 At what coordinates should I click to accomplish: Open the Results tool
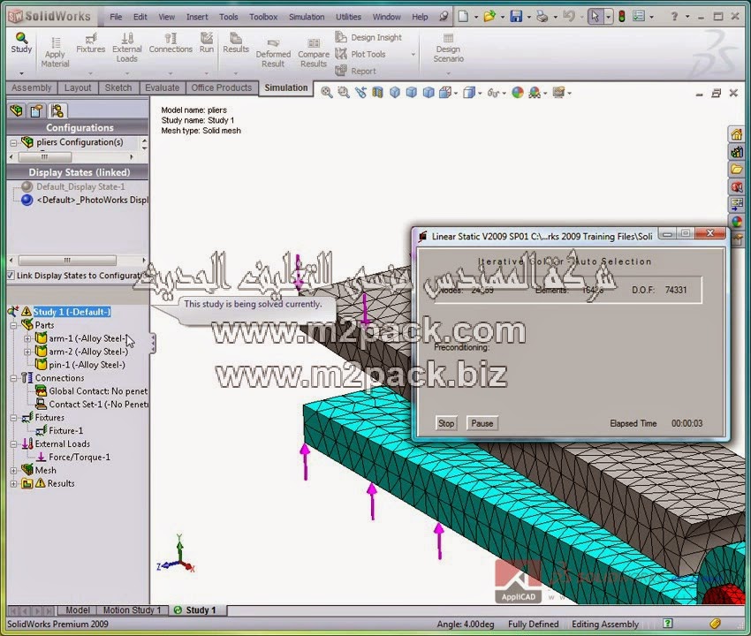[236, 43]
